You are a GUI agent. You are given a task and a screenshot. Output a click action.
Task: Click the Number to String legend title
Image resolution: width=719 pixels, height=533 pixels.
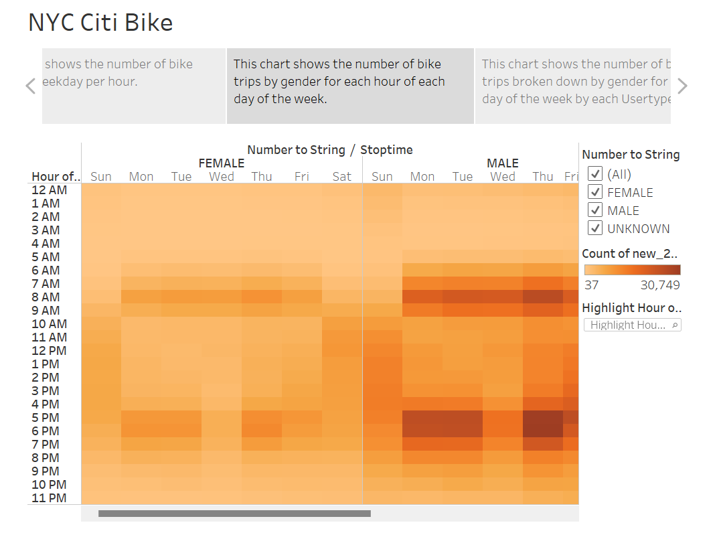631,154
